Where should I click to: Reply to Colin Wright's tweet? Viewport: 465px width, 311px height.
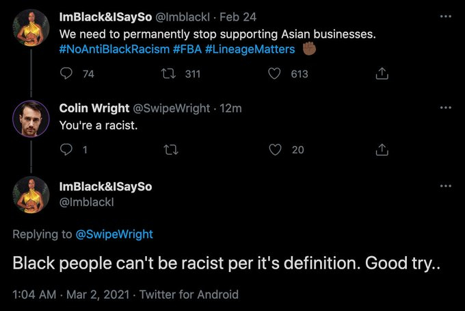67,149
